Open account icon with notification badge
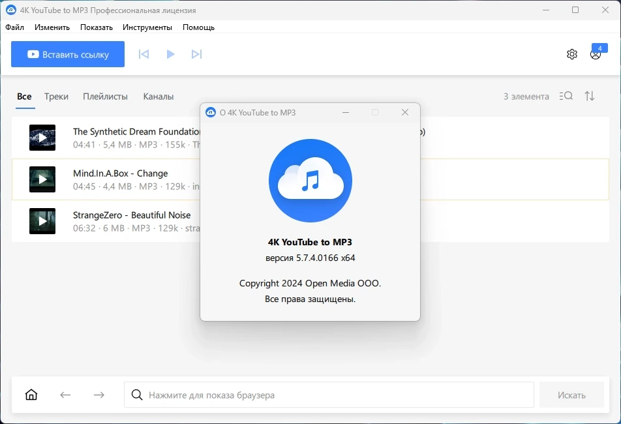 (x=596, y=54)
